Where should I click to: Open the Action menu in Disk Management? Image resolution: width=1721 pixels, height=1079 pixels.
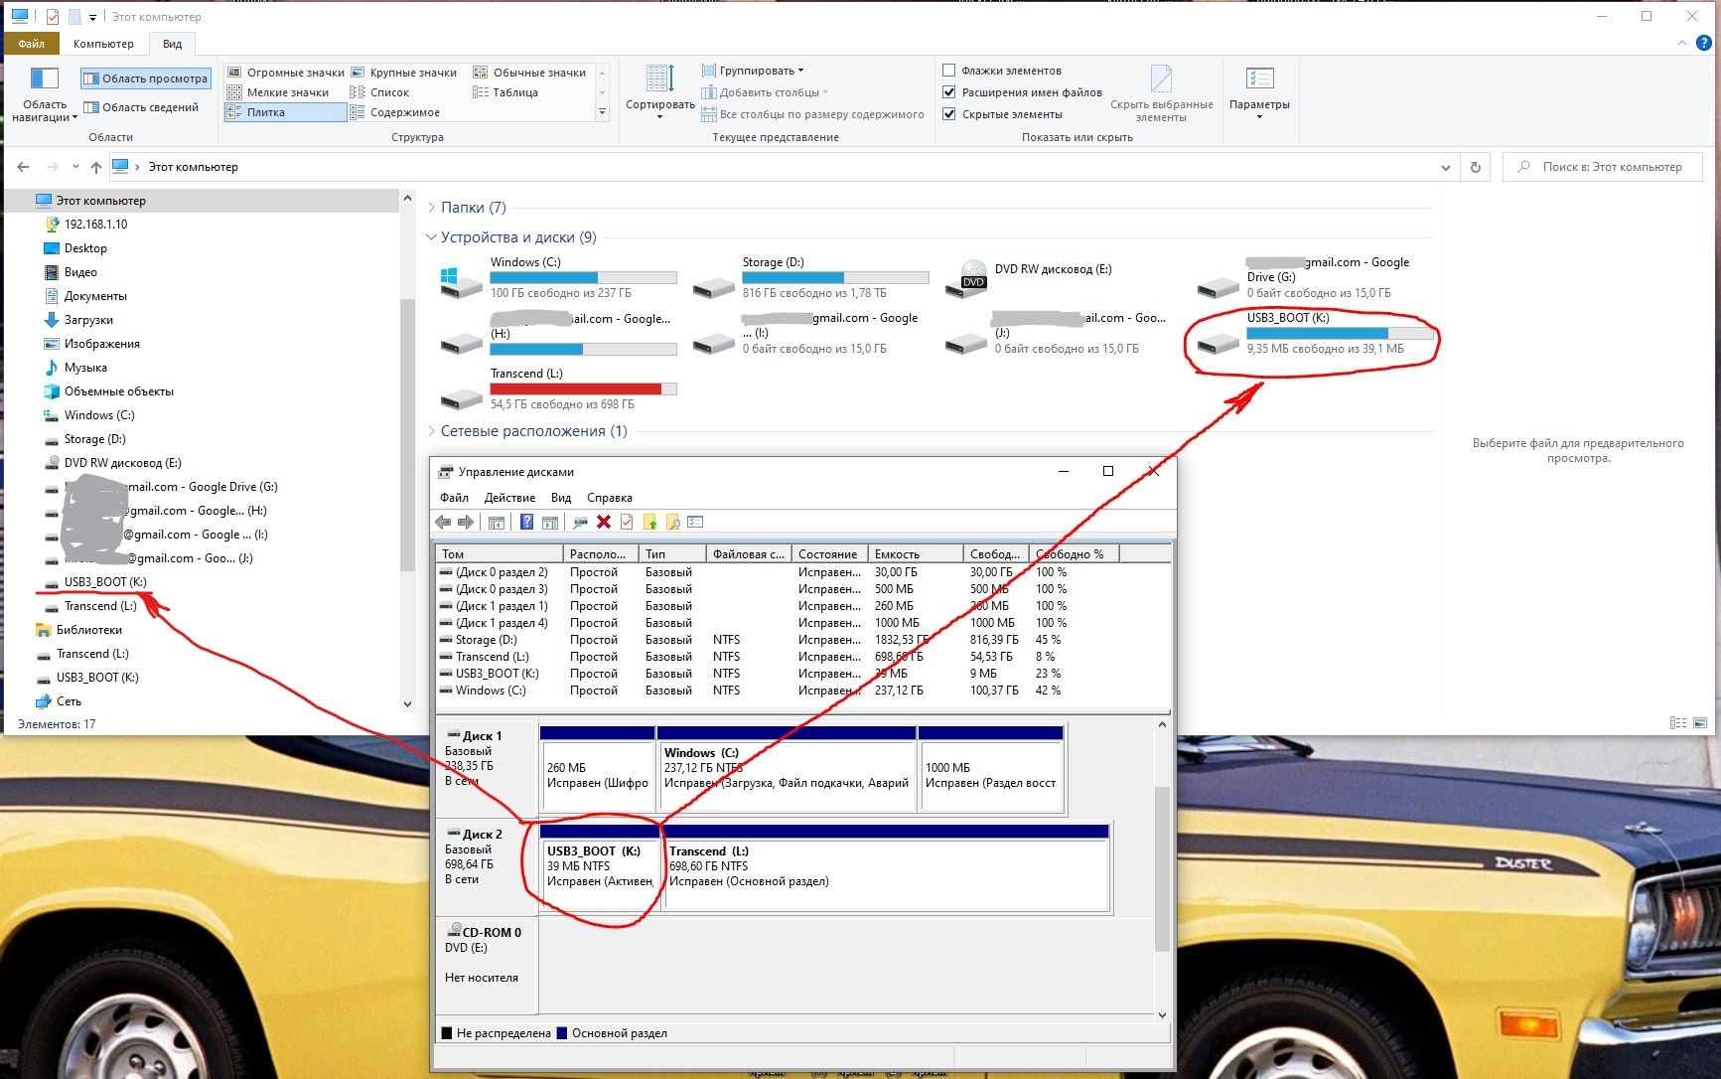(x=509, y=498)
